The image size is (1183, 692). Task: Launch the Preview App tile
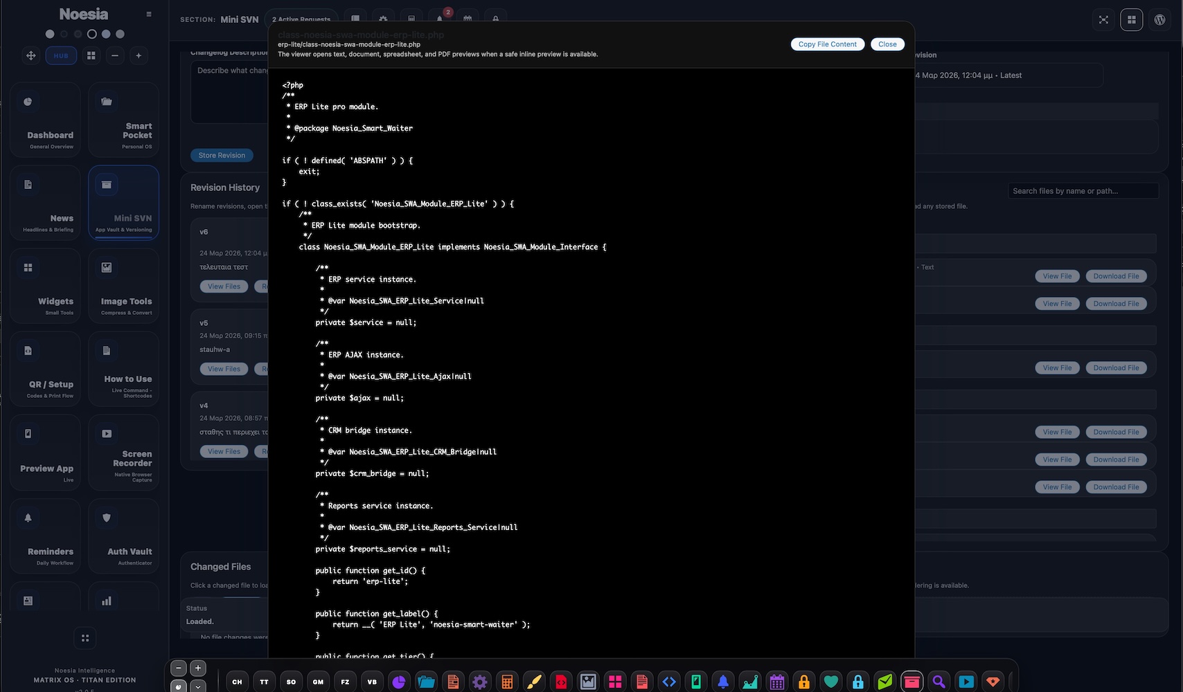coord(45,453)
